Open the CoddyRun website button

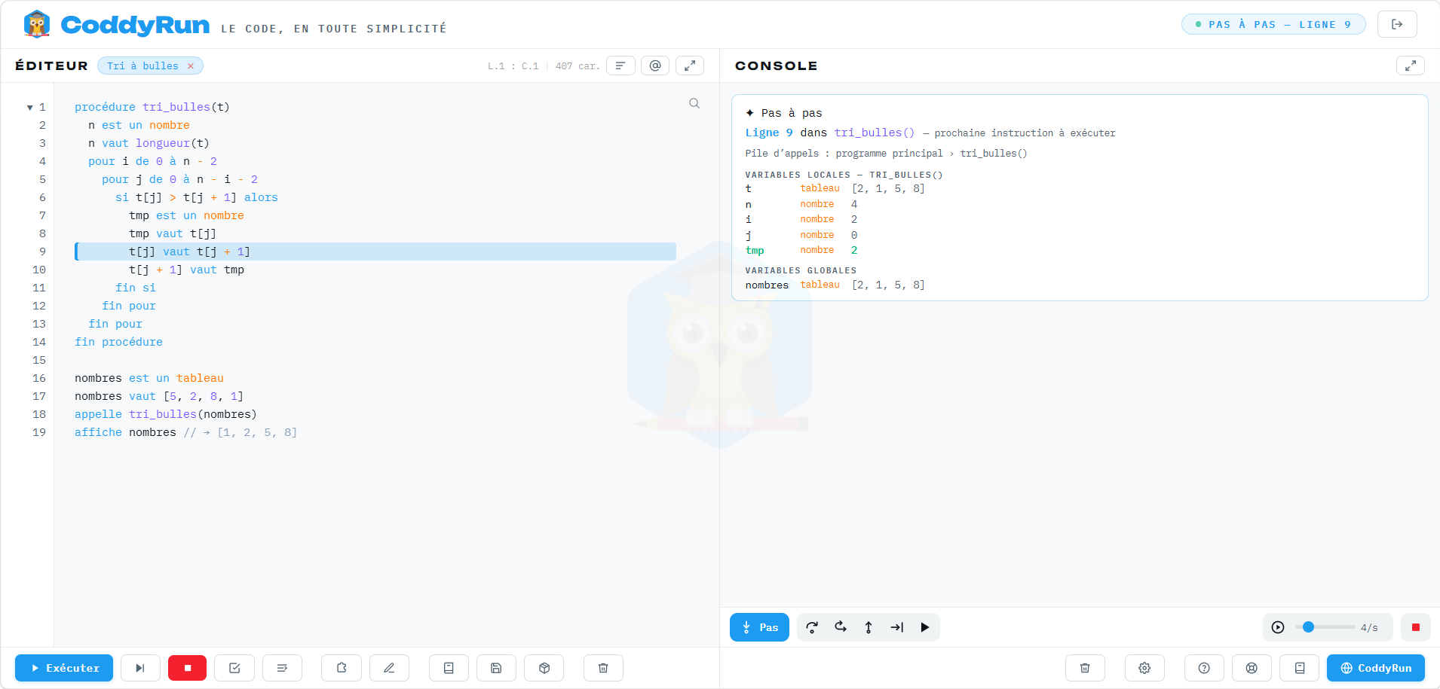coord(1376,668)
